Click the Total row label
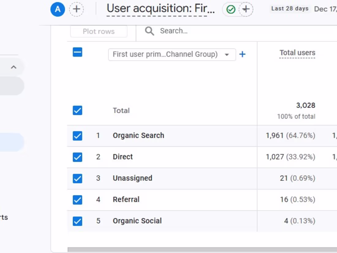Viewport: 337px width, 253px height. point(121,111)
